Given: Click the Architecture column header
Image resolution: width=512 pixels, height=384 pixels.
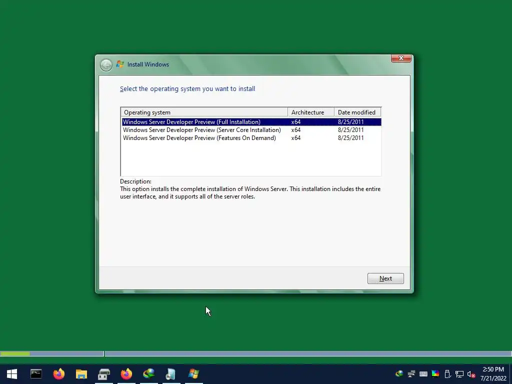Looking at the screenshot, I should (311, 112).
